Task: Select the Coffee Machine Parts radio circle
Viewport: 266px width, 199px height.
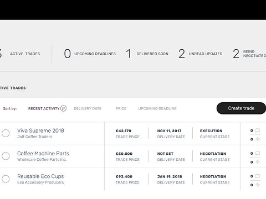Action: (6, 156)
